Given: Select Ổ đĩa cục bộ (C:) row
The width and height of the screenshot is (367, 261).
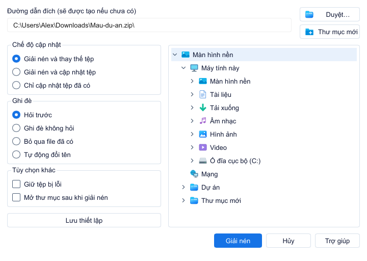Looking at the screenshot, I should click(x=264, y=161).
